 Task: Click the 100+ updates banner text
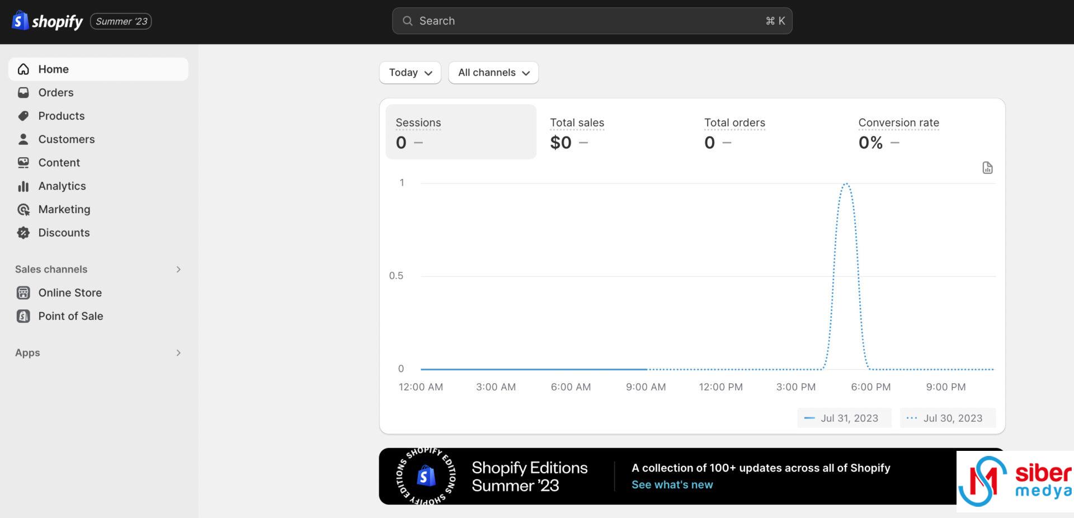pyautogui.click(x=761, y=468)
